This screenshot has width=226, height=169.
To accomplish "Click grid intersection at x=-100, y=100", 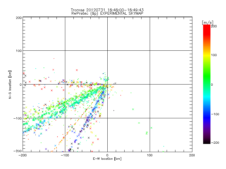I will pos(65,51).
